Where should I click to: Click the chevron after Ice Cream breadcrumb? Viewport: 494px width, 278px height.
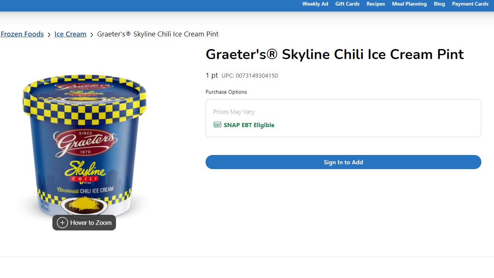pyautogui.click(x=92, y=35)
